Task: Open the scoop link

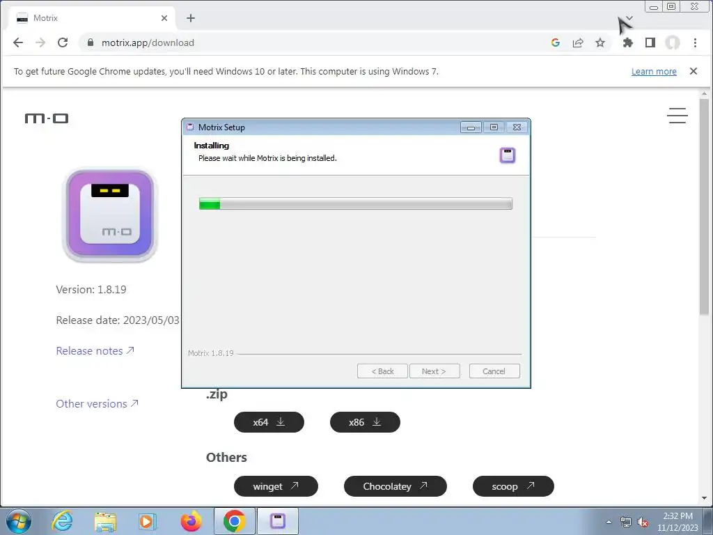Action: (513, 486)
